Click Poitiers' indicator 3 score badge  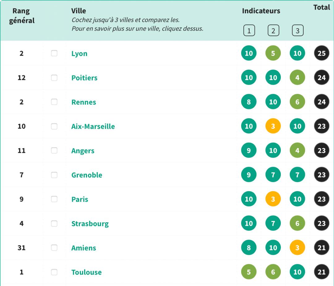[x=298, y=78]
